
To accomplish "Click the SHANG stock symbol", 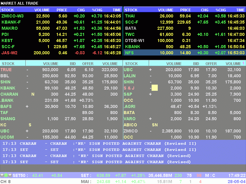I will (8, 119).
